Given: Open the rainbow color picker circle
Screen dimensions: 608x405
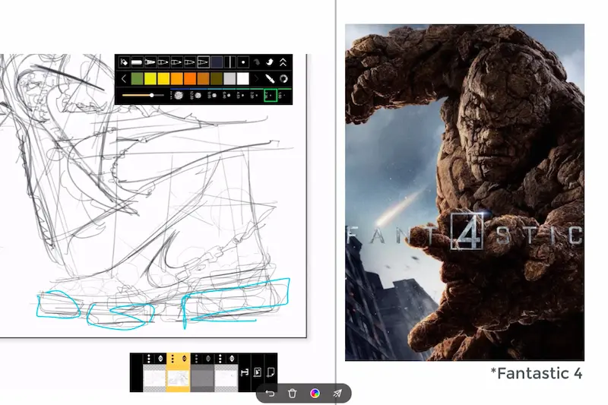Looking at the screenshot, I should (x=315, y=394).
